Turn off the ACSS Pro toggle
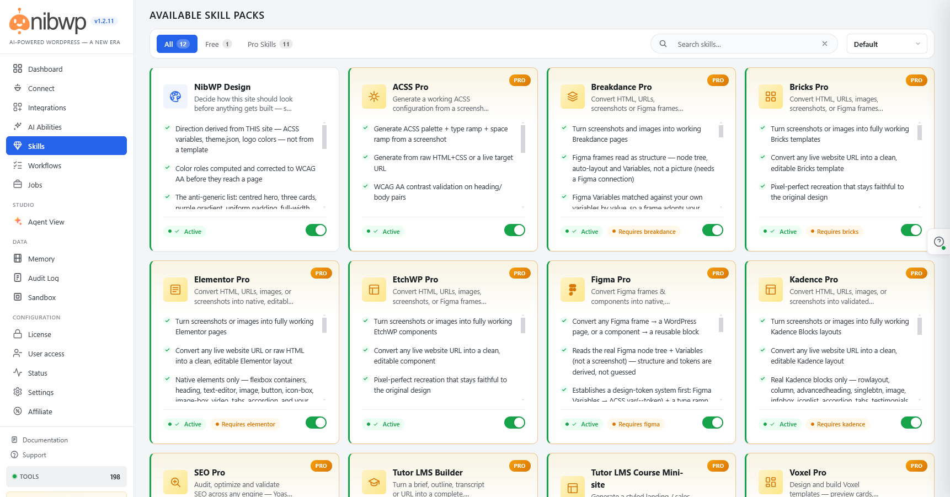 tap(515, 230)
